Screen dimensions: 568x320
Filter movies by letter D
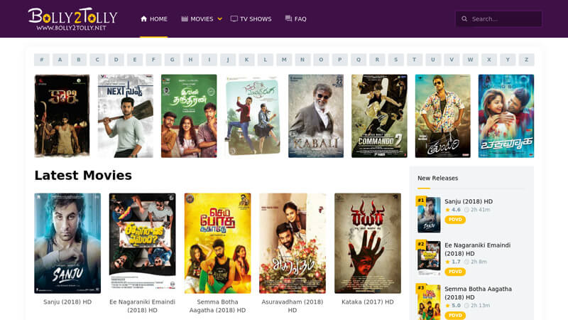click(116, 60)
